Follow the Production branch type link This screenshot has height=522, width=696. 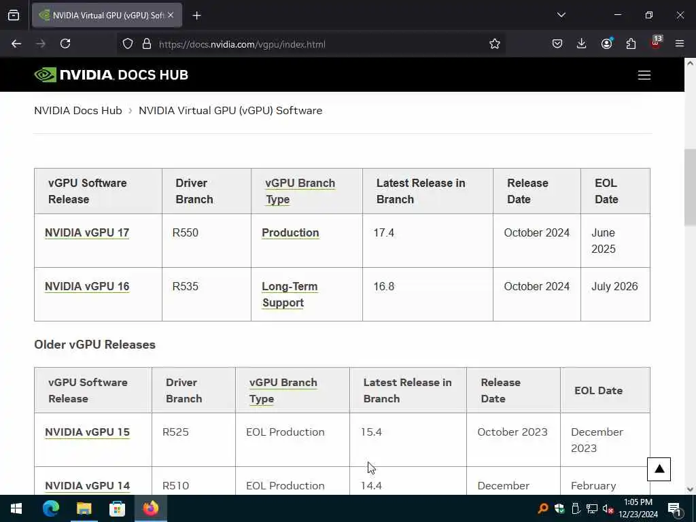[290, 232]
